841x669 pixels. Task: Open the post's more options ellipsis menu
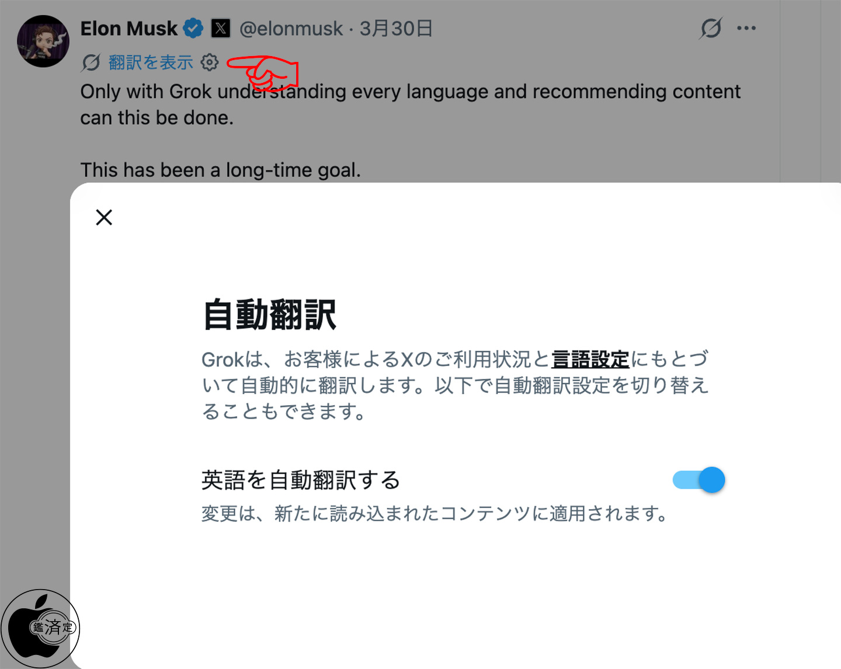[746, 28]
